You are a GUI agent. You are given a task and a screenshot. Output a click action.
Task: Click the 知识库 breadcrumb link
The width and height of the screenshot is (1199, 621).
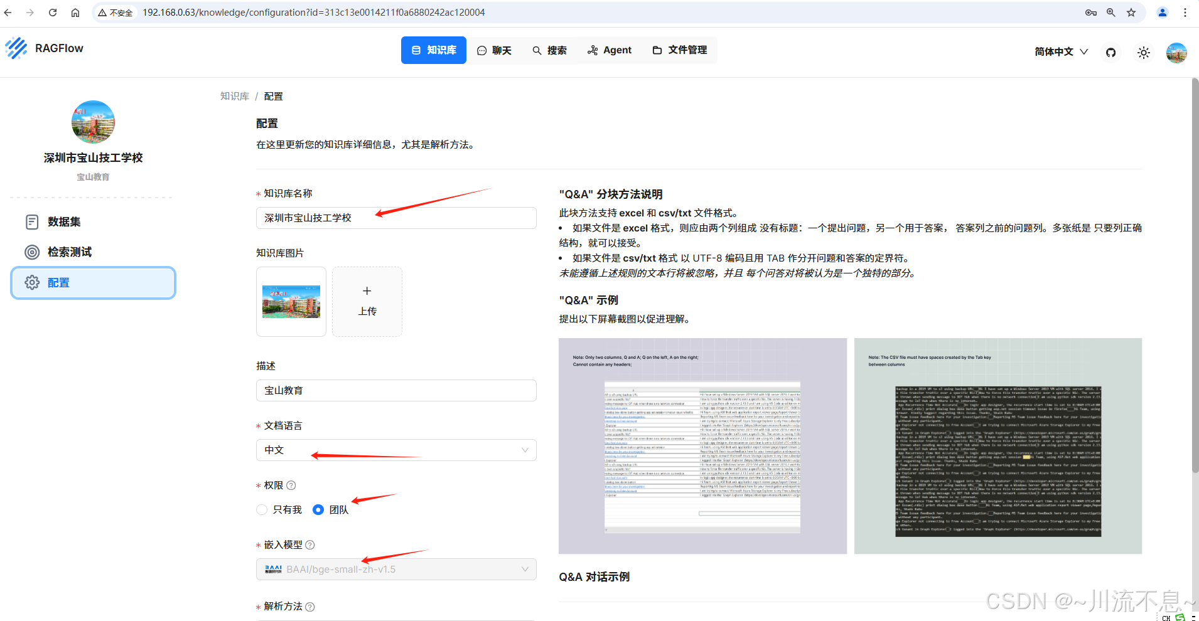pos(235,96)
